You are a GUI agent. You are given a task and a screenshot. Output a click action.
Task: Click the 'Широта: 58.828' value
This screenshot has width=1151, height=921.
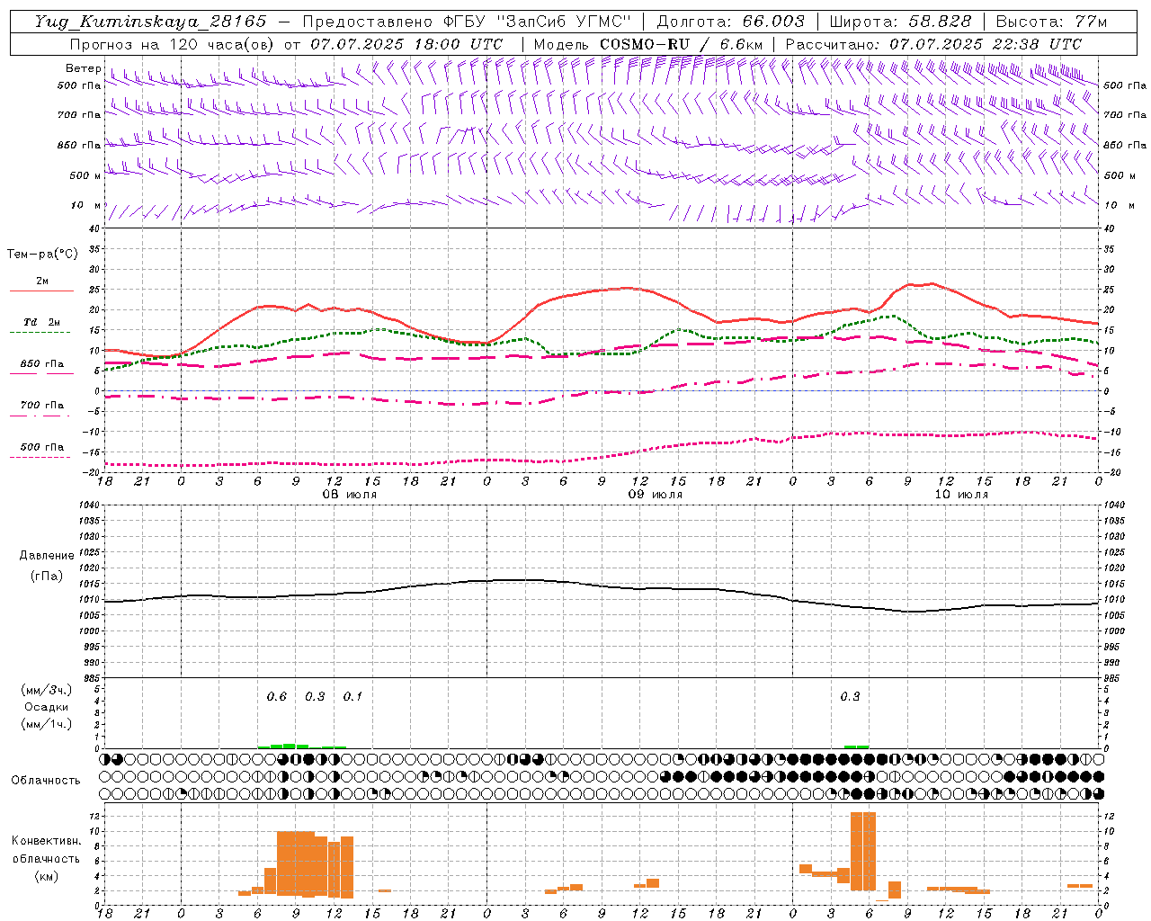[x=900, y=22]
